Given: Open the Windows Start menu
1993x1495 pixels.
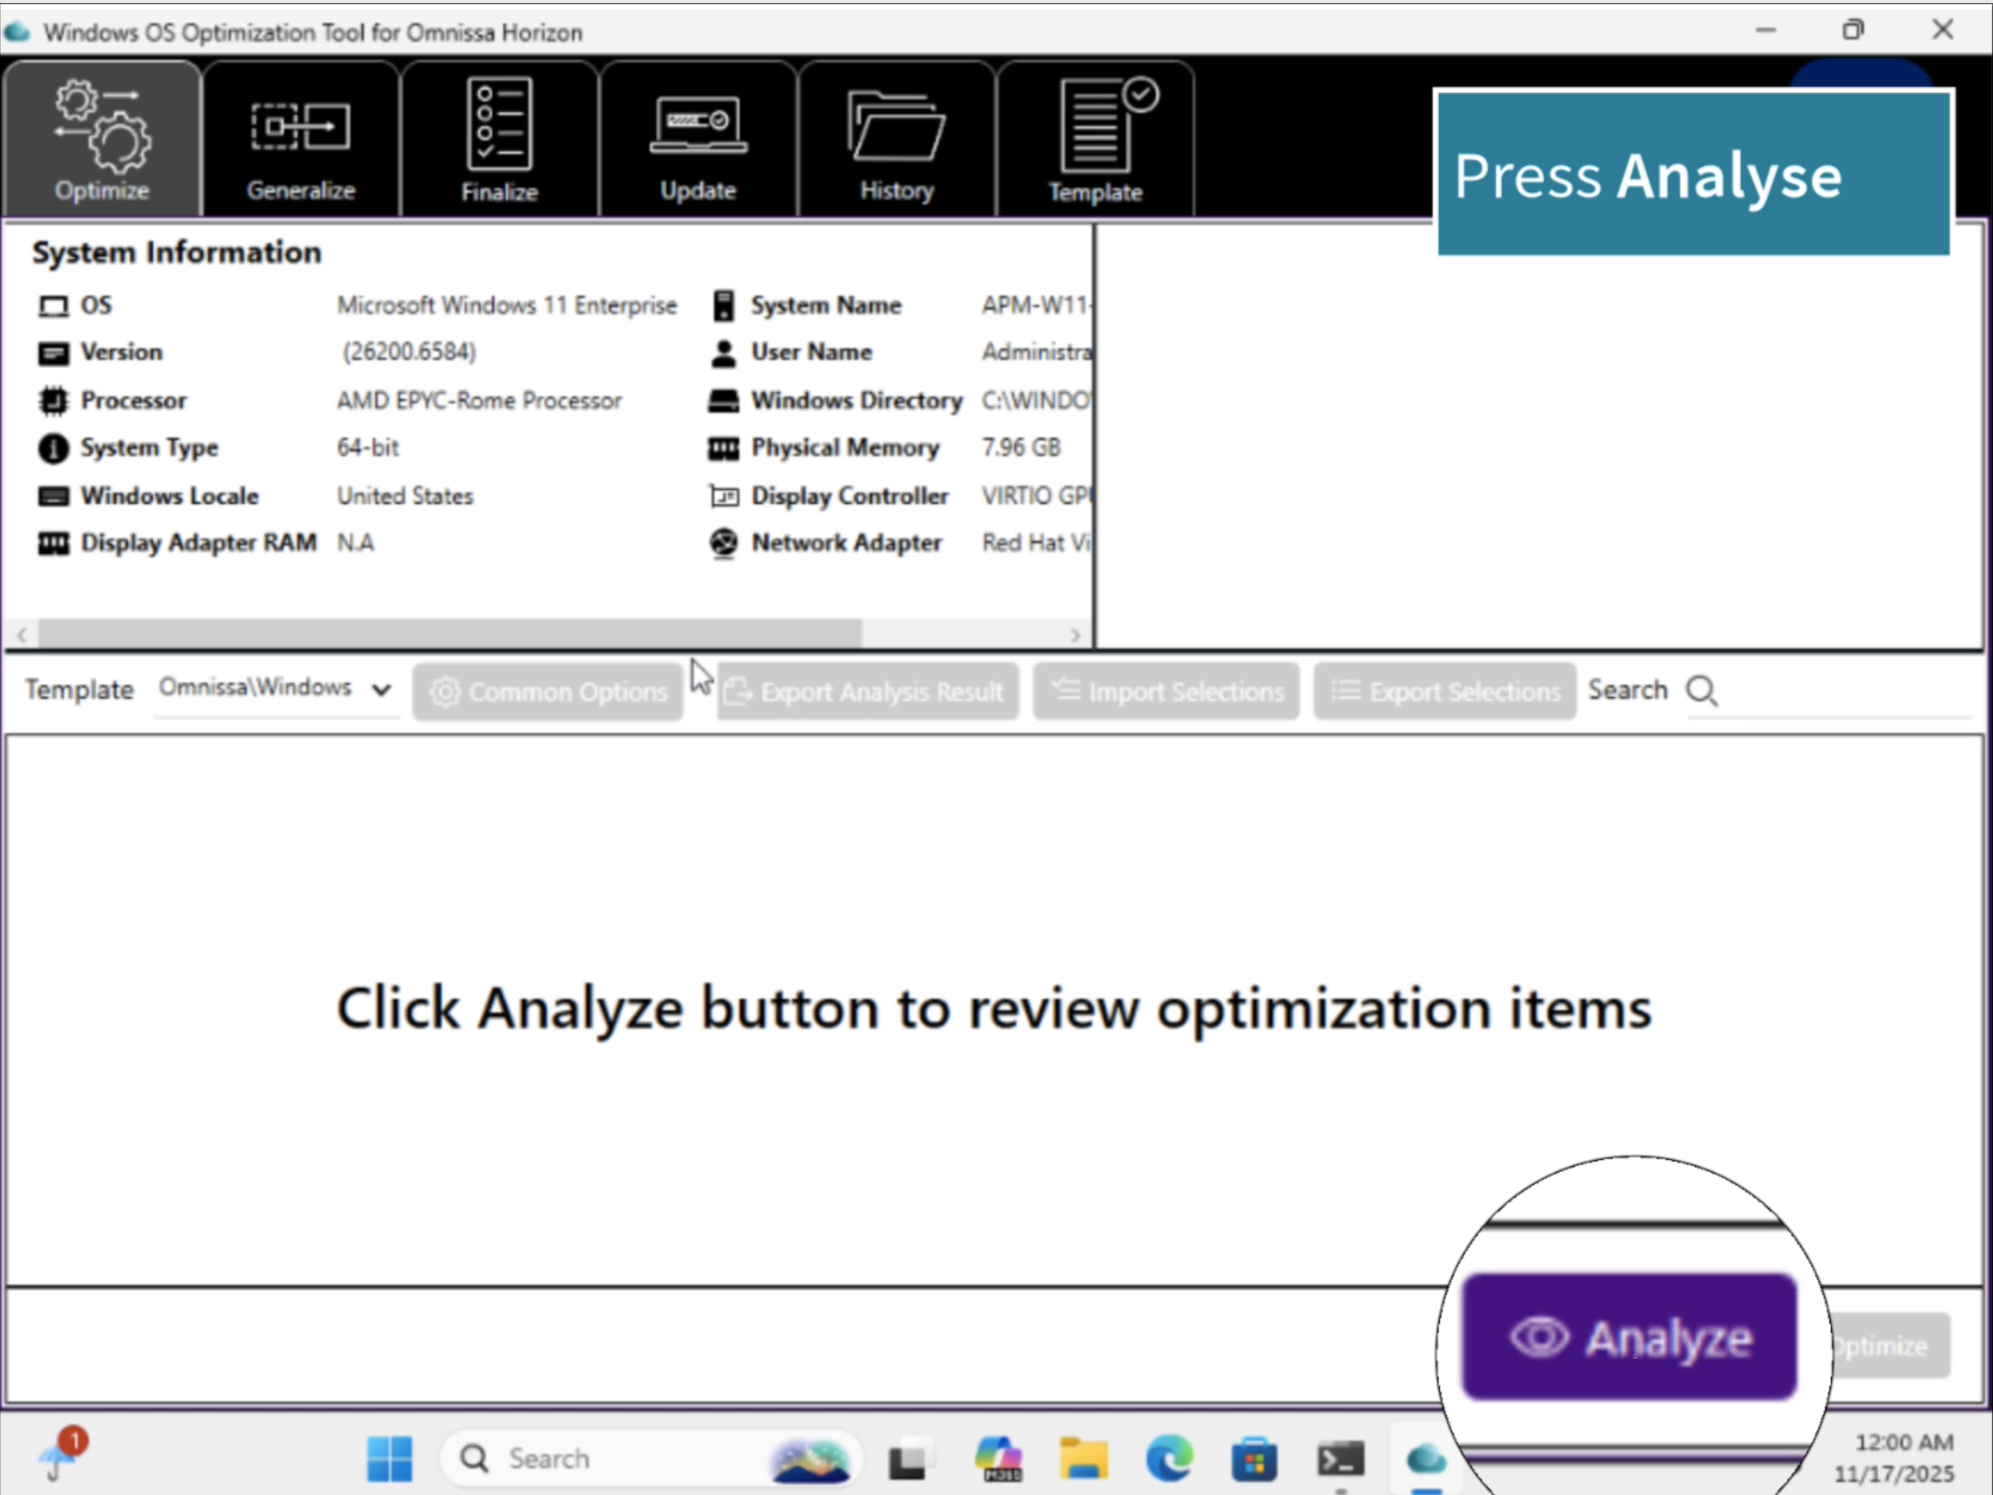Looking at the screenshot, I should (390, 1458).
